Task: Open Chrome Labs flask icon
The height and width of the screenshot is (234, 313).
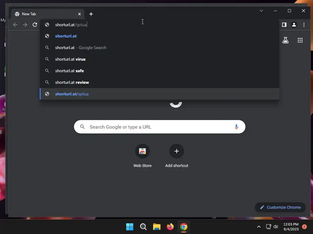Action: tap(285, 40)
